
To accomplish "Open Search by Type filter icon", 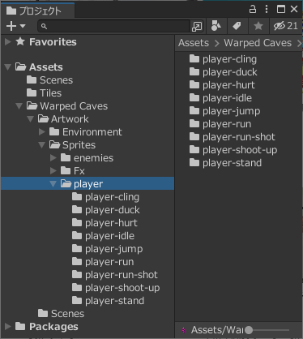I will point(216,26).
